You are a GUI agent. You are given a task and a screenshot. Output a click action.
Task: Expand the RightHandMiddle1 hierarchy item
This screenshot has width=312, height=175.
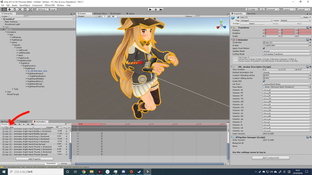click(27, 79)
